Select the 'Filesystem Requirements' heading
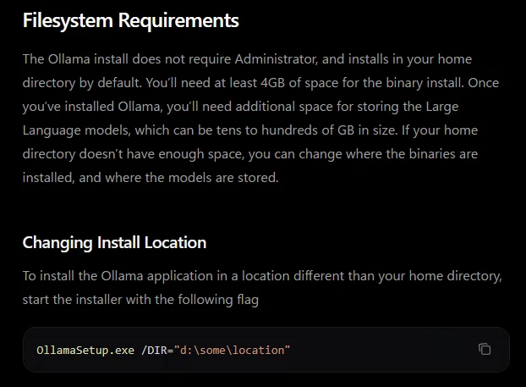This screenshot has height=387, width=526. pyautogui.click(x=131, y=20)
